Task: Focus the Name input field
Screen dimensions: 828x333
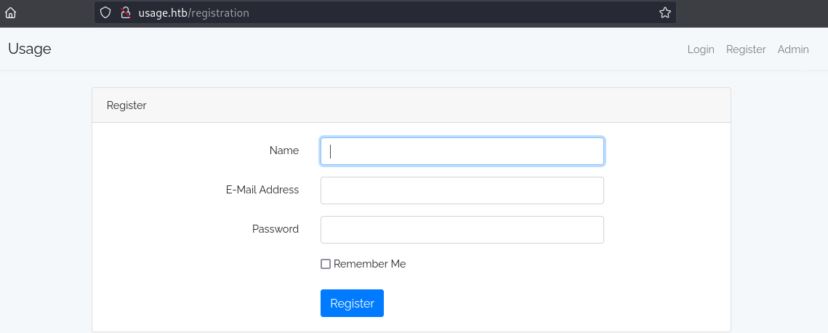Action: pyautogui.click(x=462, y=151)
